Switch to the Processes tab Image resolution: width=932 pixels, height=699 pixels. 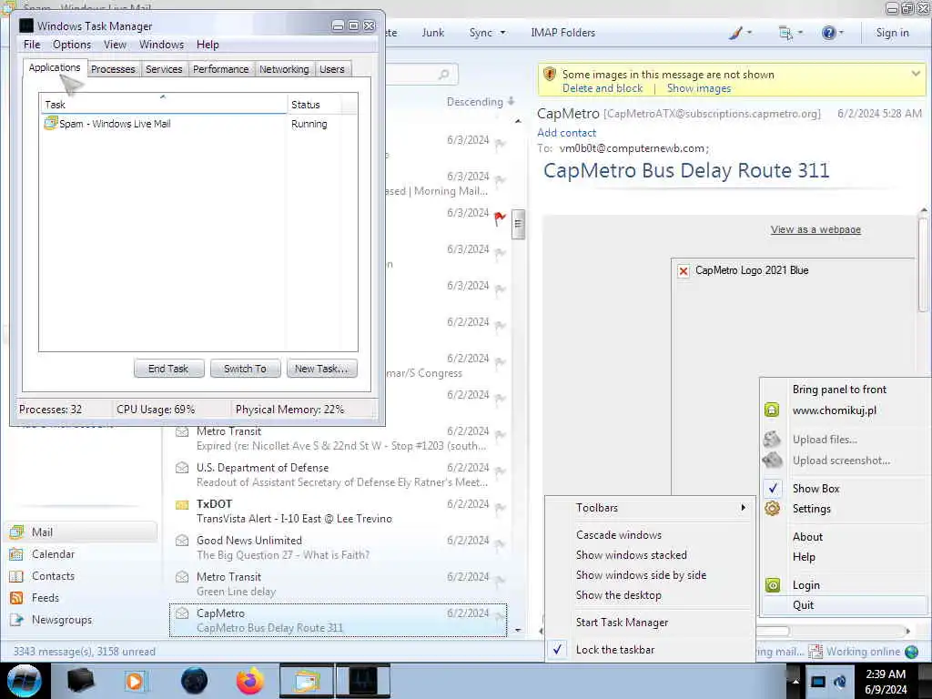(113, 69)
